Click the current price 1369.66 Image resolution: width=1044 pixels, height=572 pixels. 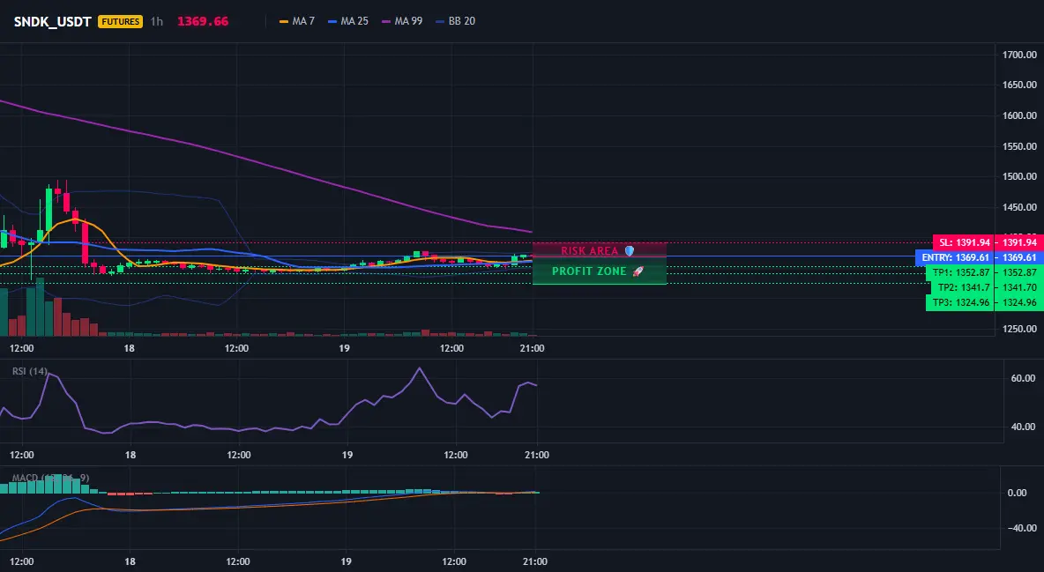[x=203, y=21]
